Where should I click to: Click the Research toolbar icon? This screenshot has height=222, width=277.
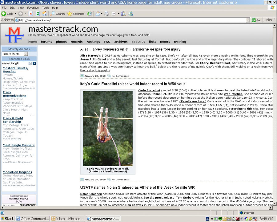(123, 14)
